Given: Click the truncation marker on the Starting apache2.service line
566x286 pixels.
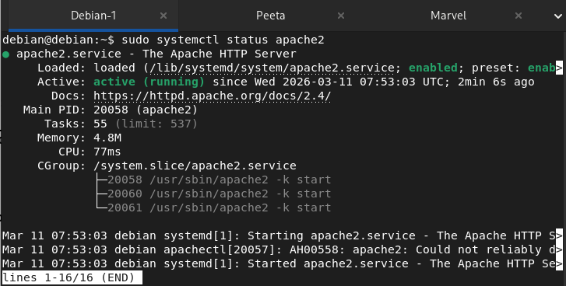Looking at the screenshot, I should (559, 235).
